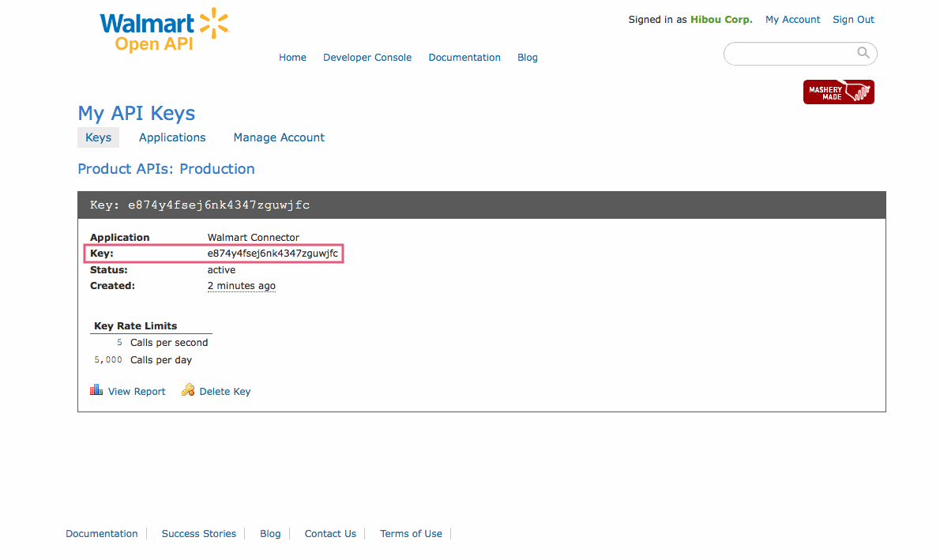
Task: Click the Walmart Connector application name
Action: [x=253, y=238]
